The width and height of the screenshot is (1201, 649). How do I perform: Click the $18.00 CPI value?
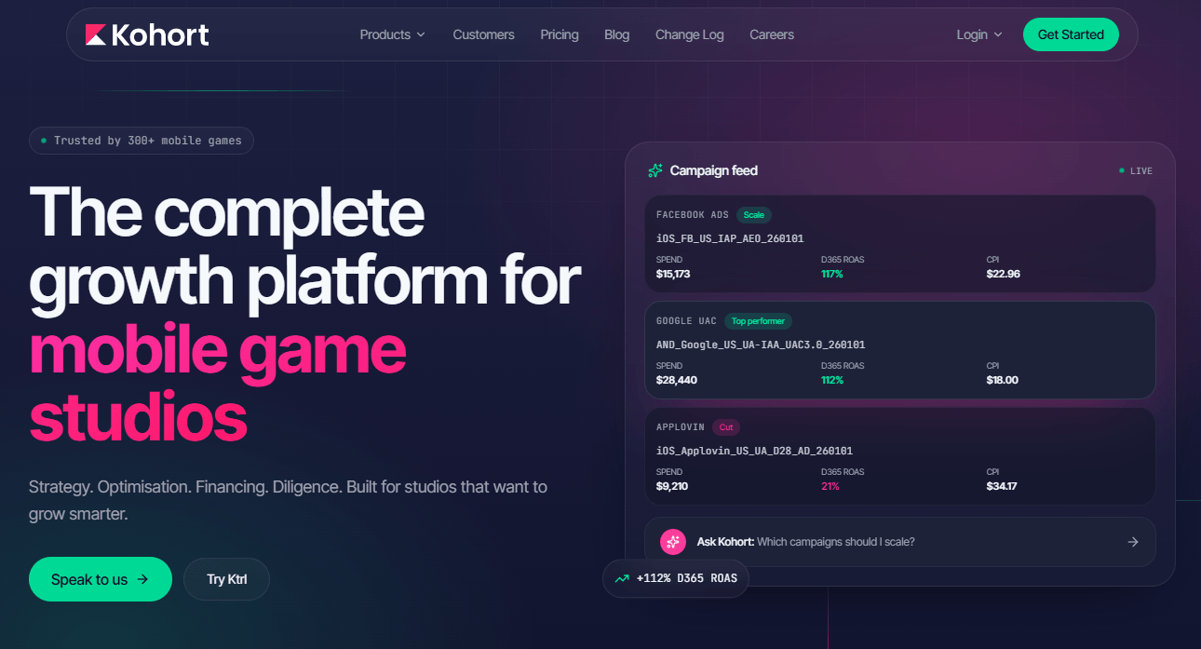pos(1003,380)
